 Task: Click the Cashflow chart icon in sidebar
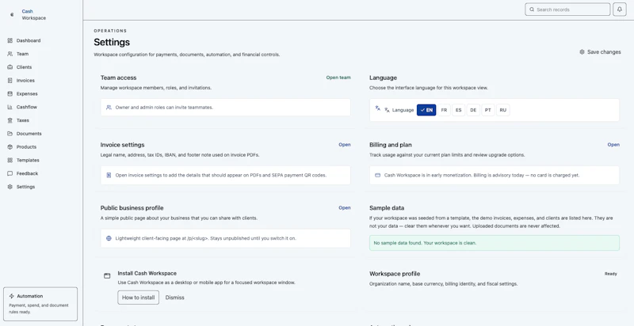(10, 107)
